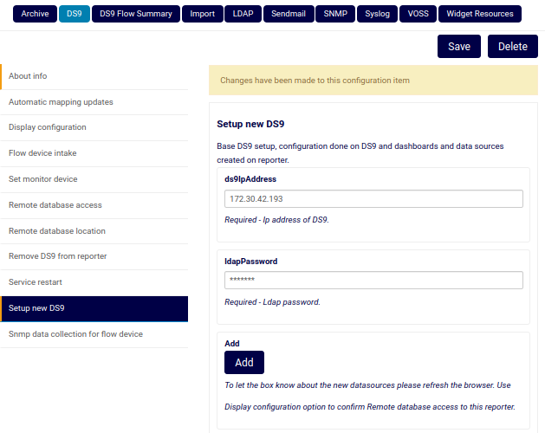
Task: Click the 'Changes have been made' notice
Action: [x=373, y=81]
